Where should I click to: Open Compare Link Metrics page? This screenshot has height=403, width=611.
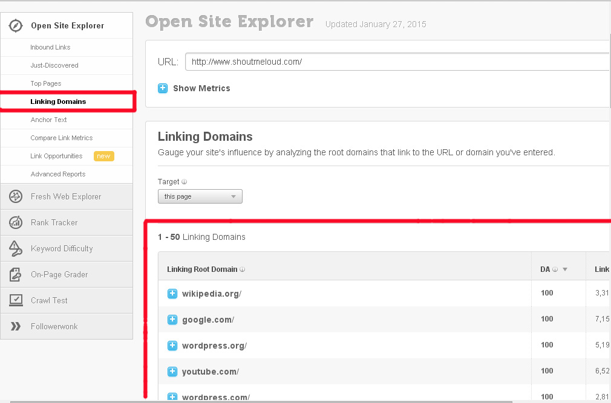click(61, 138)
